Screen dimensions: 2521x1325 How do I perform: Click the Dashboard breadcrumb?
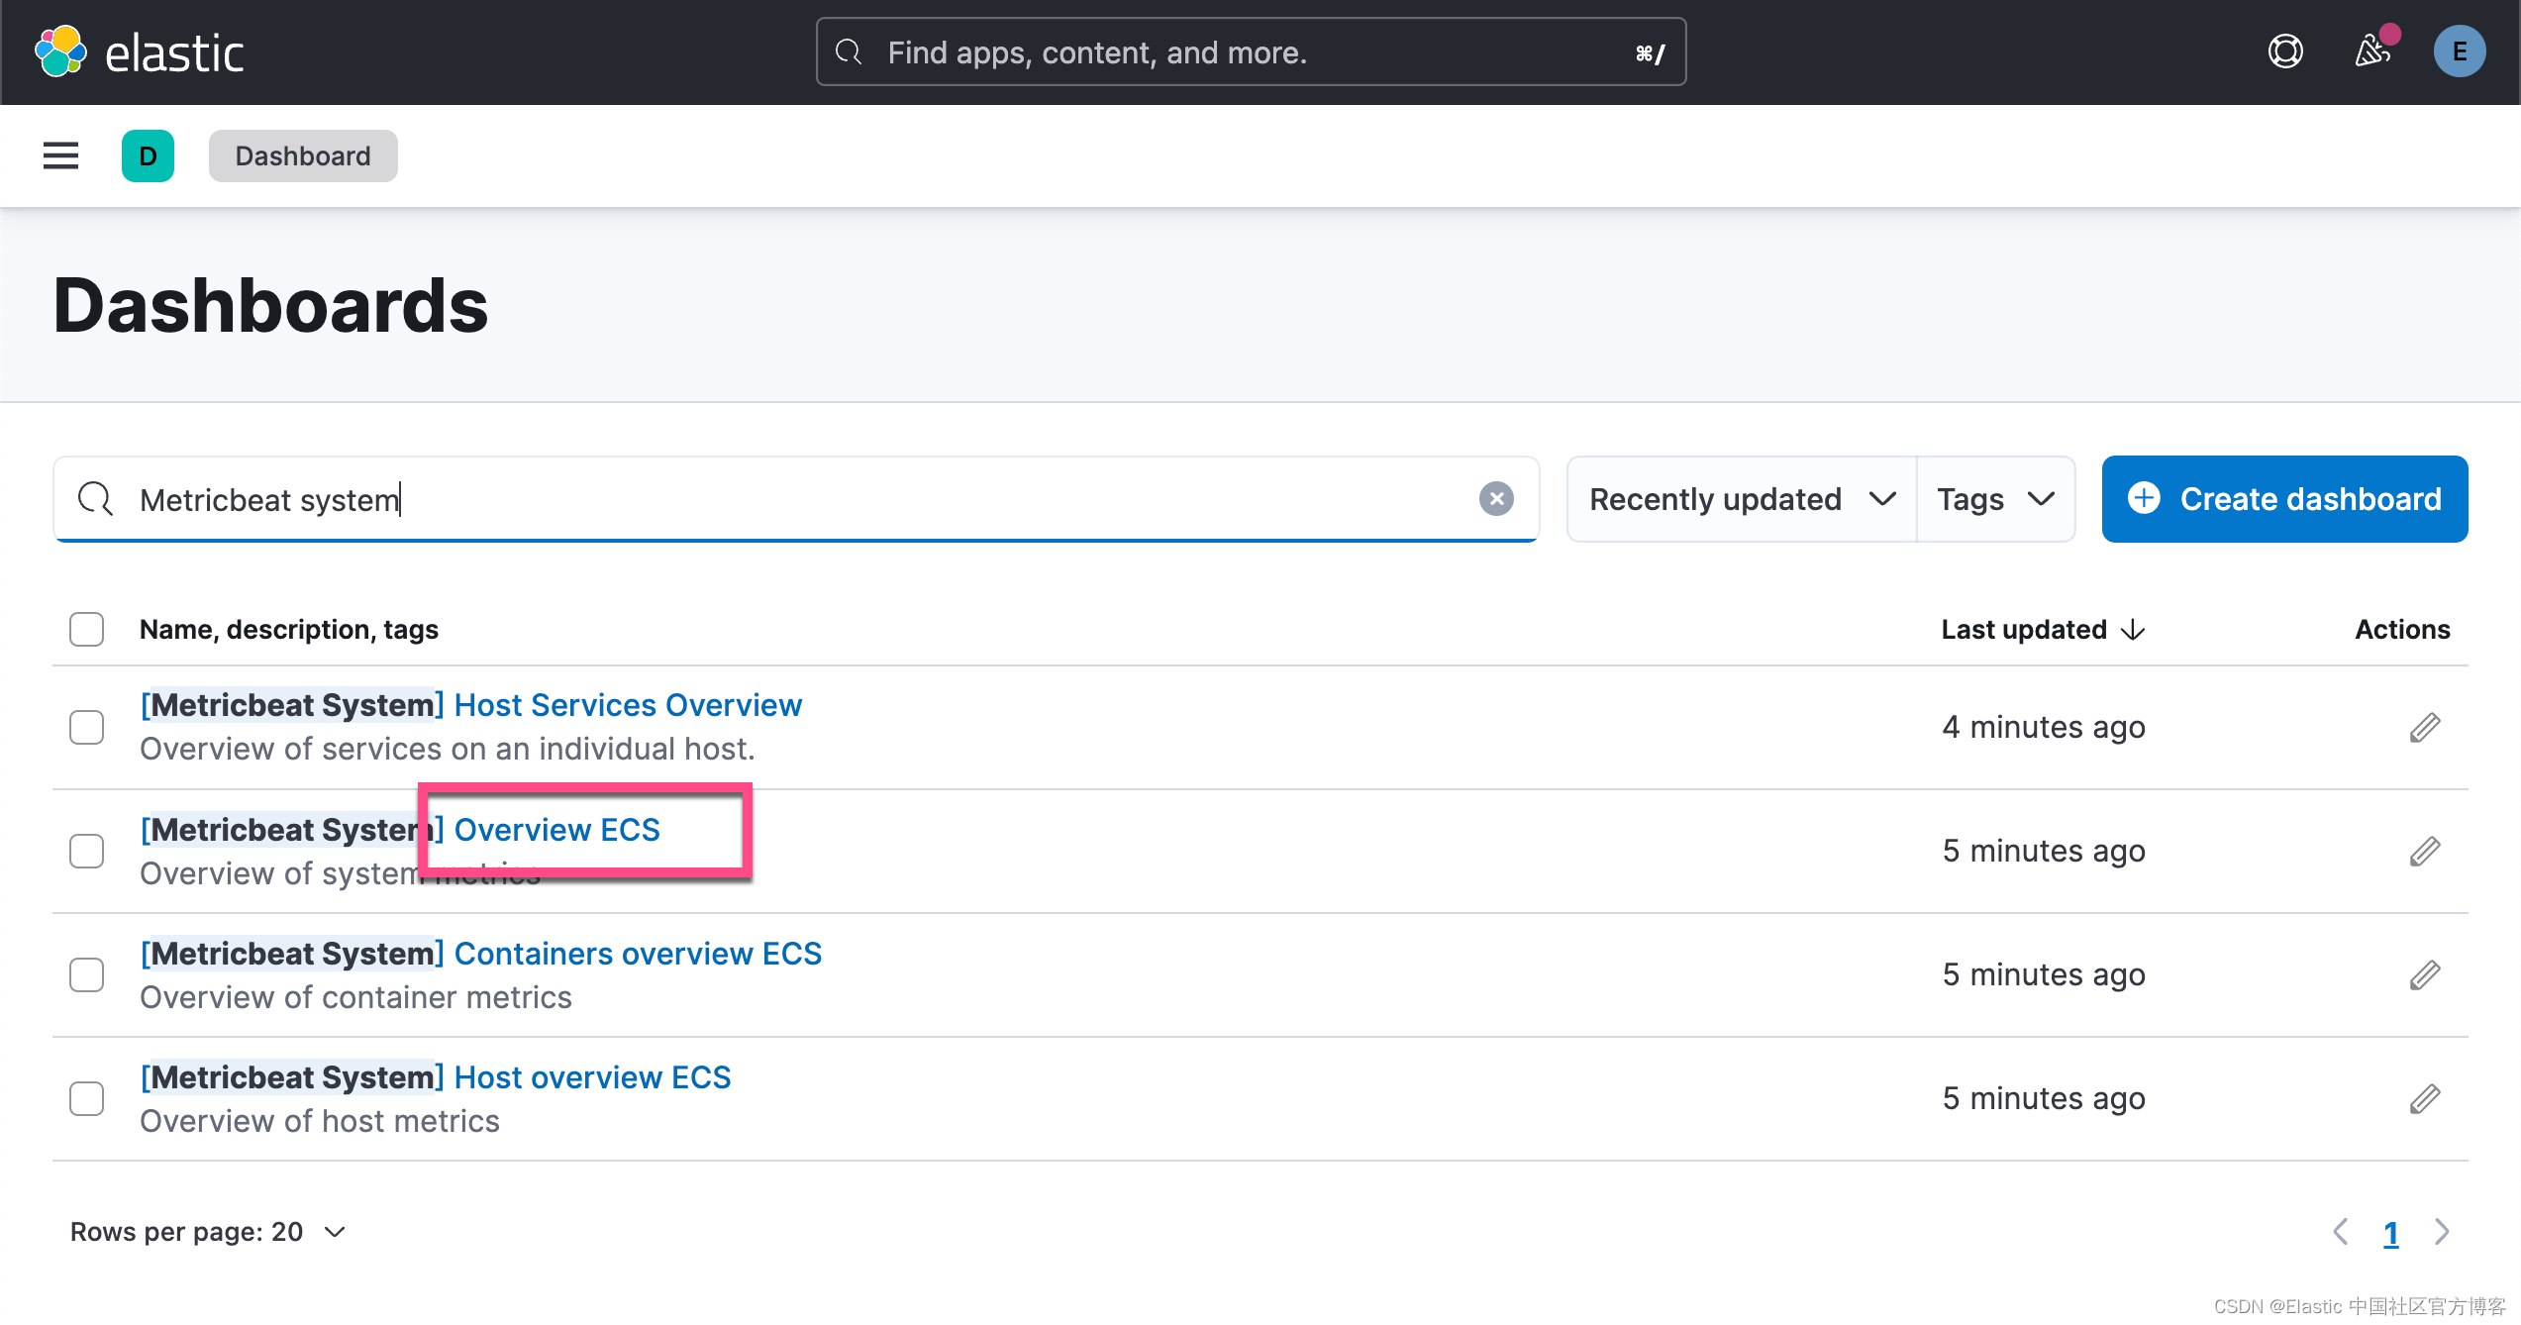[x=303, y=155]
